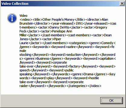Viewport: 126px width, 108px height.
Task: Click the blue information icon
Action: coord(12,18)
